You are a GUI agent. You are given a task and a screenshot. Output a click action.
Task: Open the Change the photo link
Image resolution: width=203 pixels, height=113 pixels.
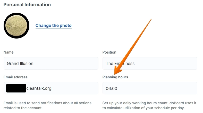tap(53, 25)
